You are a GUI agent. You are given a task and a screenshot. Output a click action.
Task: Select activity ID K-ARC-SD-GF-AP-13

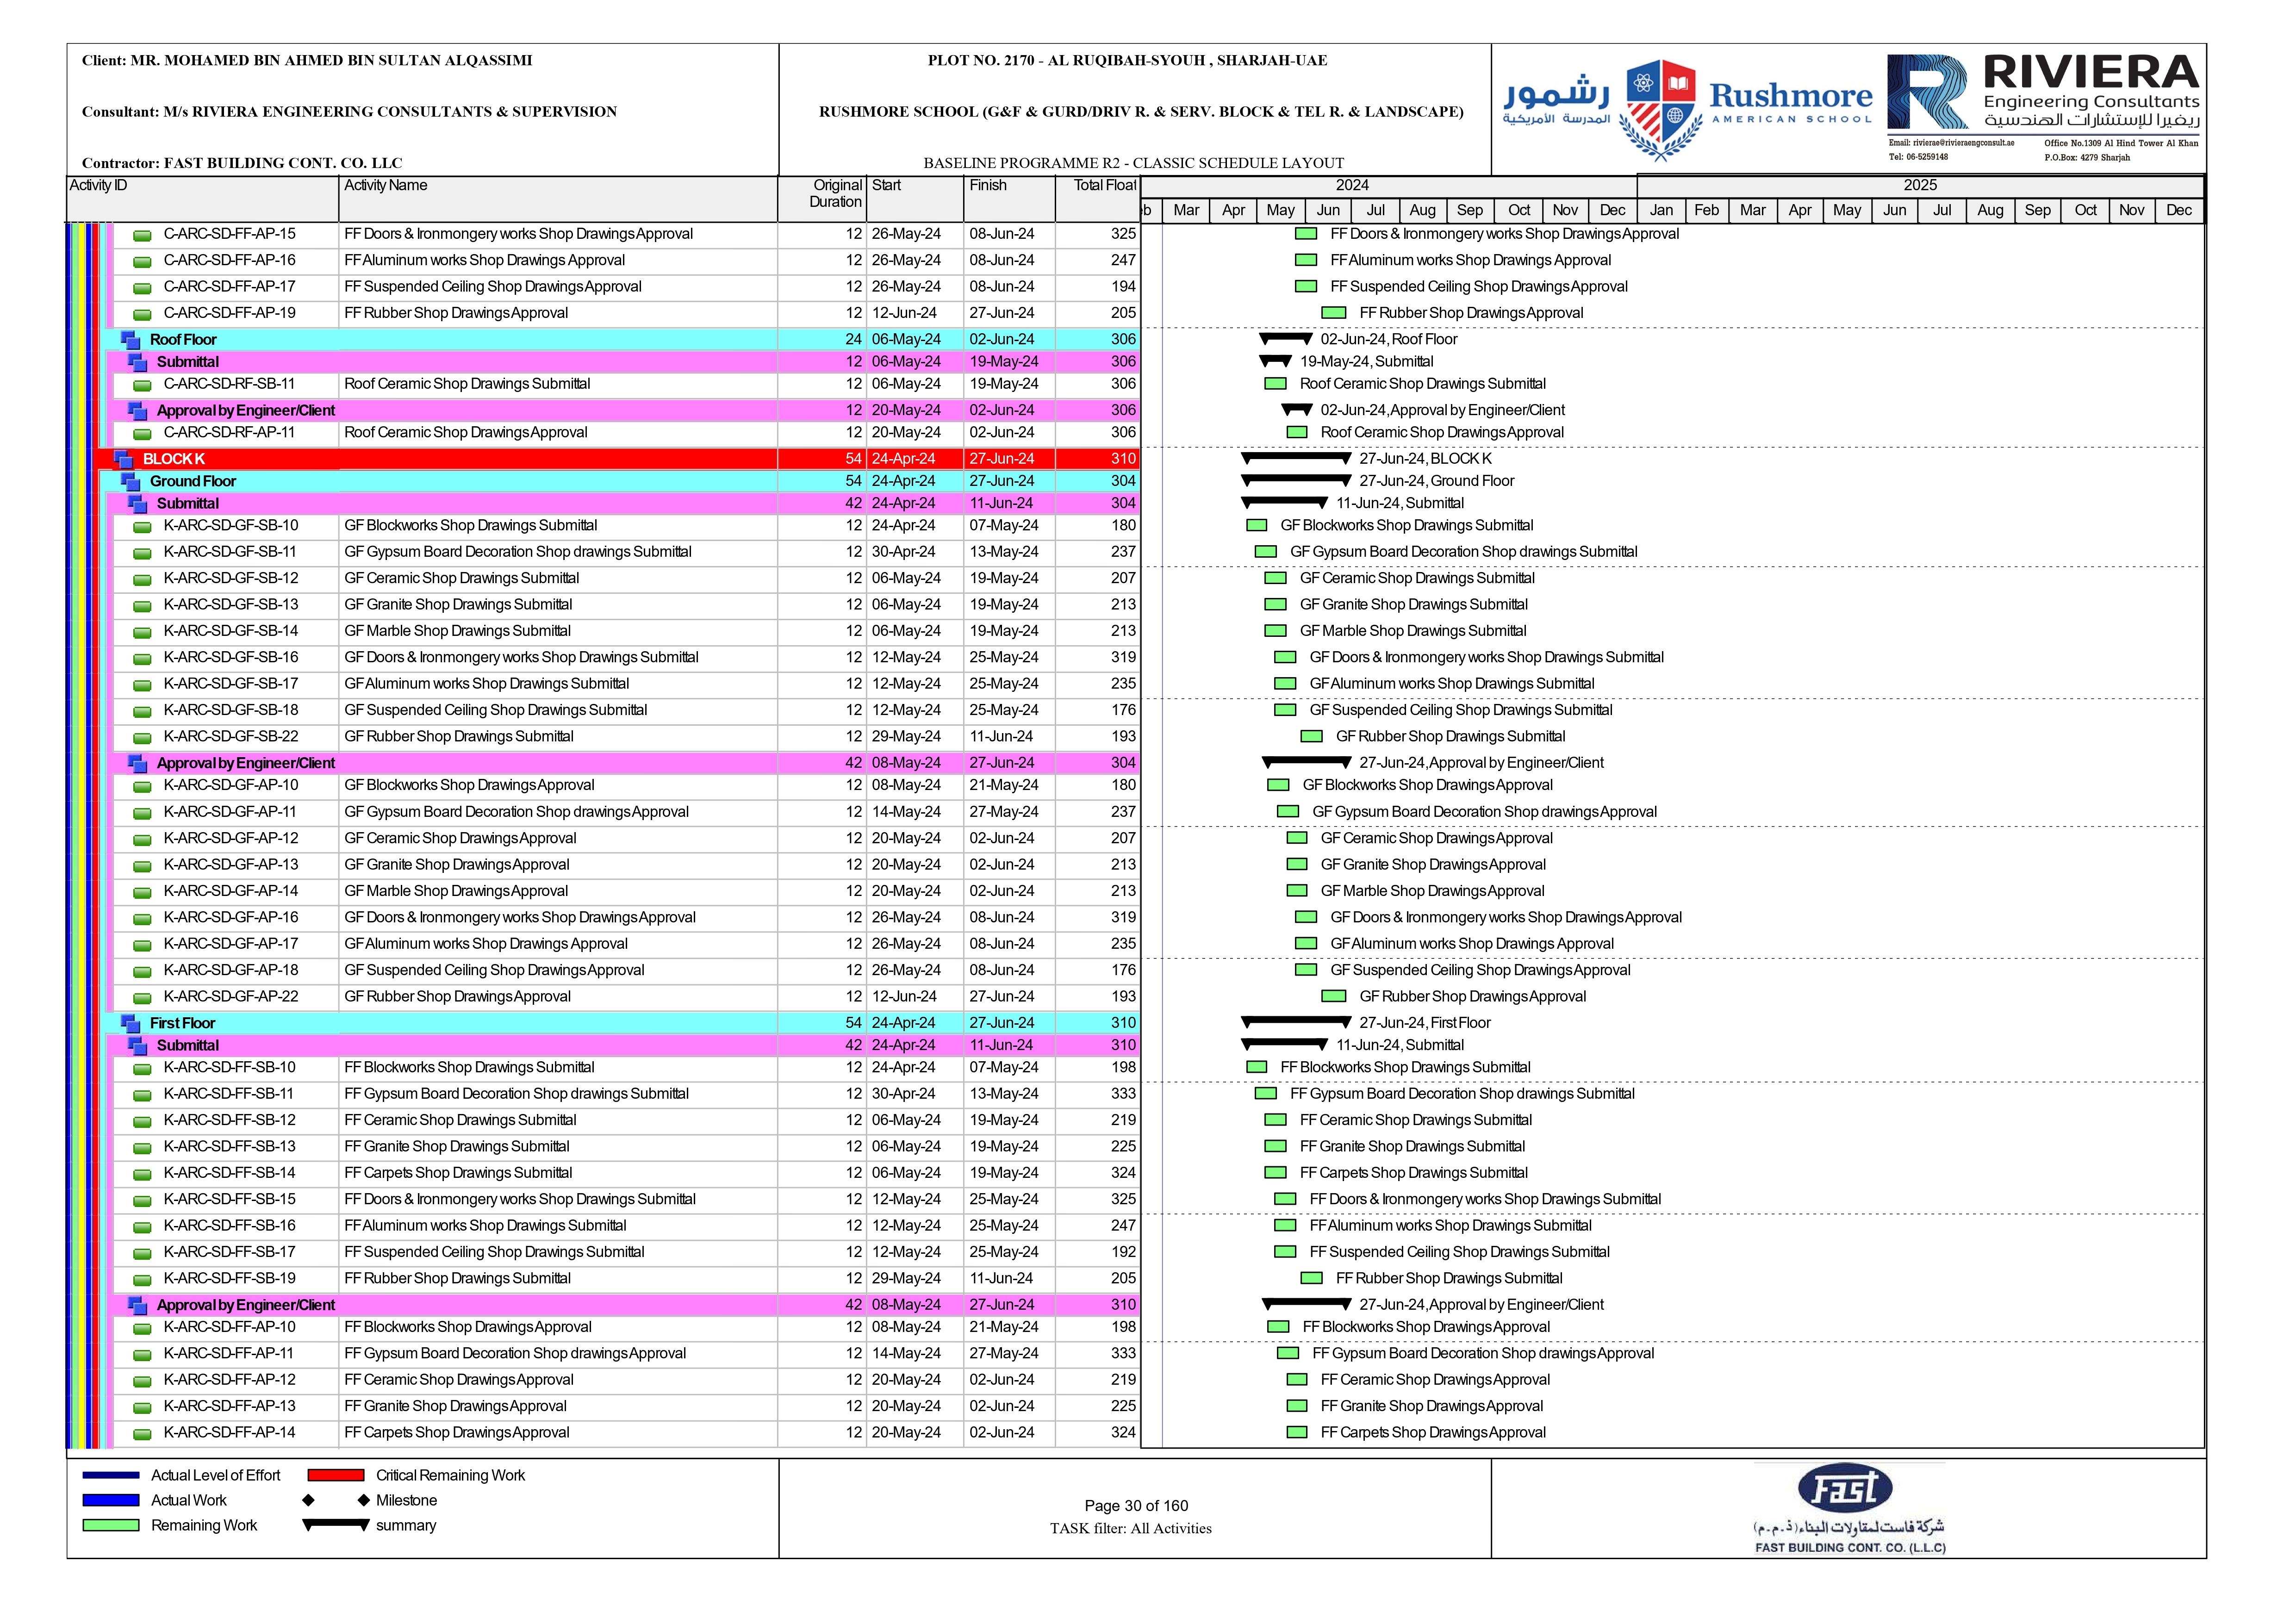click(231, 865)
